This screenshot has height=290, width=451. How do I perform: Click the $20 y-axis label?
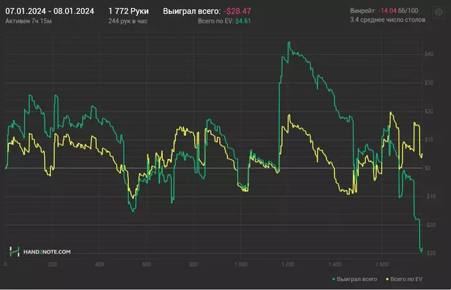(429, 111)
